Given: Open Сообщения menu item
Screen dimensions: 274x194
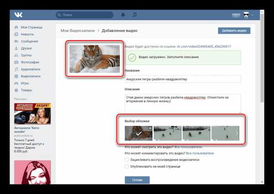Looking at the screenshot, I should tap(29, 41).
